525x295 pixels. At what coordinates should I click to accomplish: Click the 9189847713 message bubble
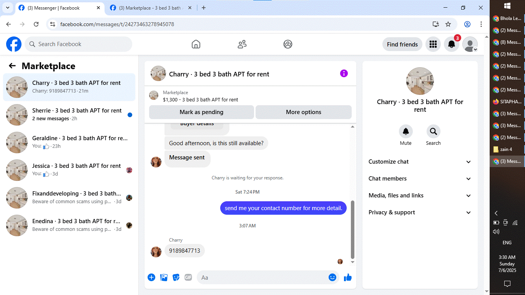coord(185,251)
